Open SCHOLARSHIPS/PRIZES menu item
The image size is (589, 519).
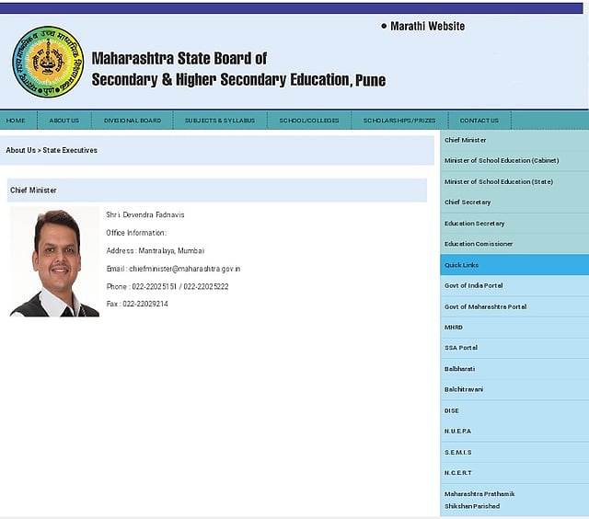coord(399,121)
